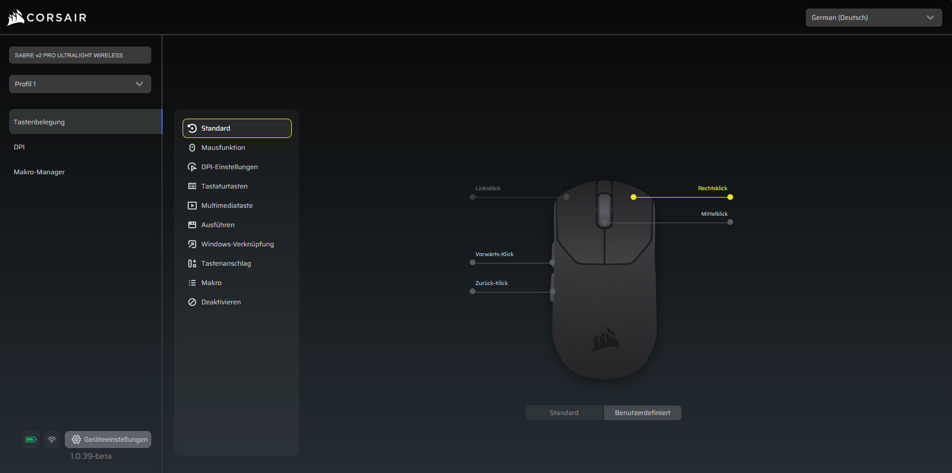Select the Rechtsklick button label on mouse
Viewport: 952px width, 473px height.
click(x=712, y=189)
